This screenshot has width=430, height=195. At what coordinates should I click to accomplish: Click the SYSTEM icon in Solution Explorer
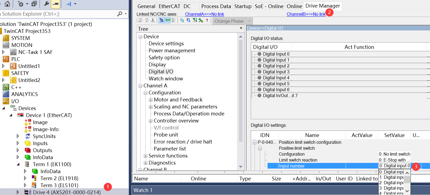6,38
